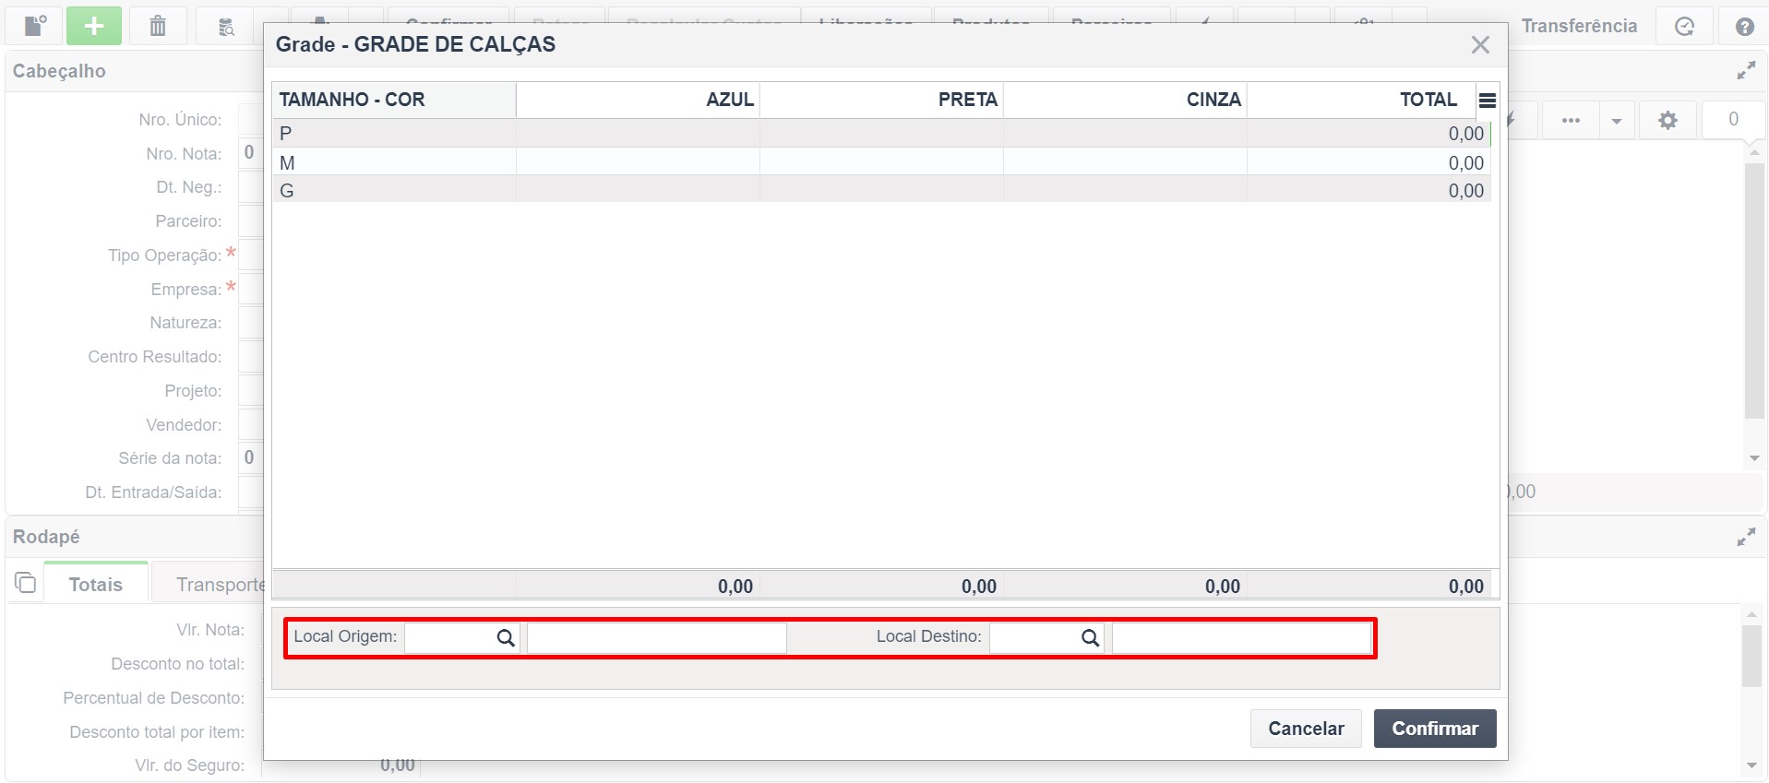Click the Local Destino description field

tap(1241, 637)
